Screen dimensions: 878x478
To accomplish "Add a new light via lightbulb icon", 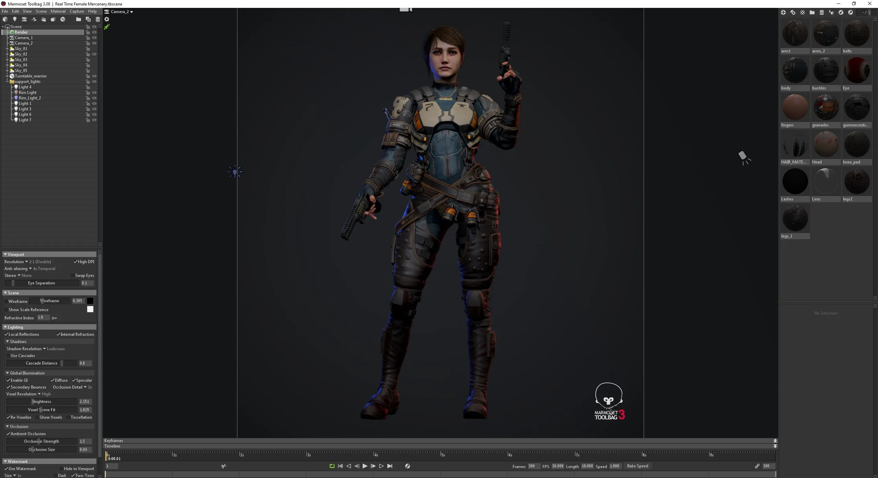I will [x=15, y=19].
